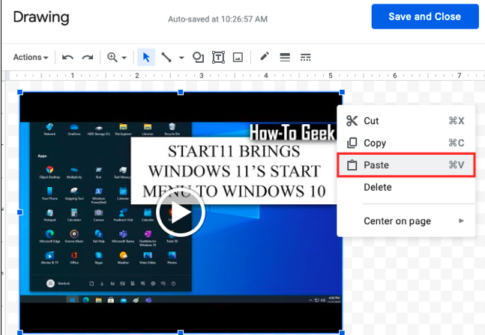Choose Paste from the context menu

click(406, 165)
